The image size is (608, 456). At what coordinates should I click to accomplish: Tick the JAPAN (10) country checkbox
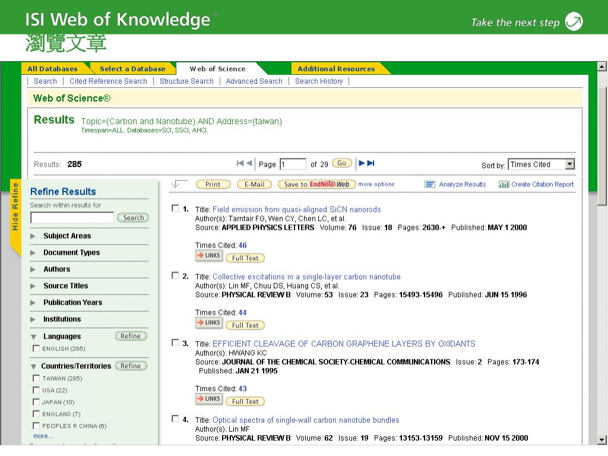[36, 402]
